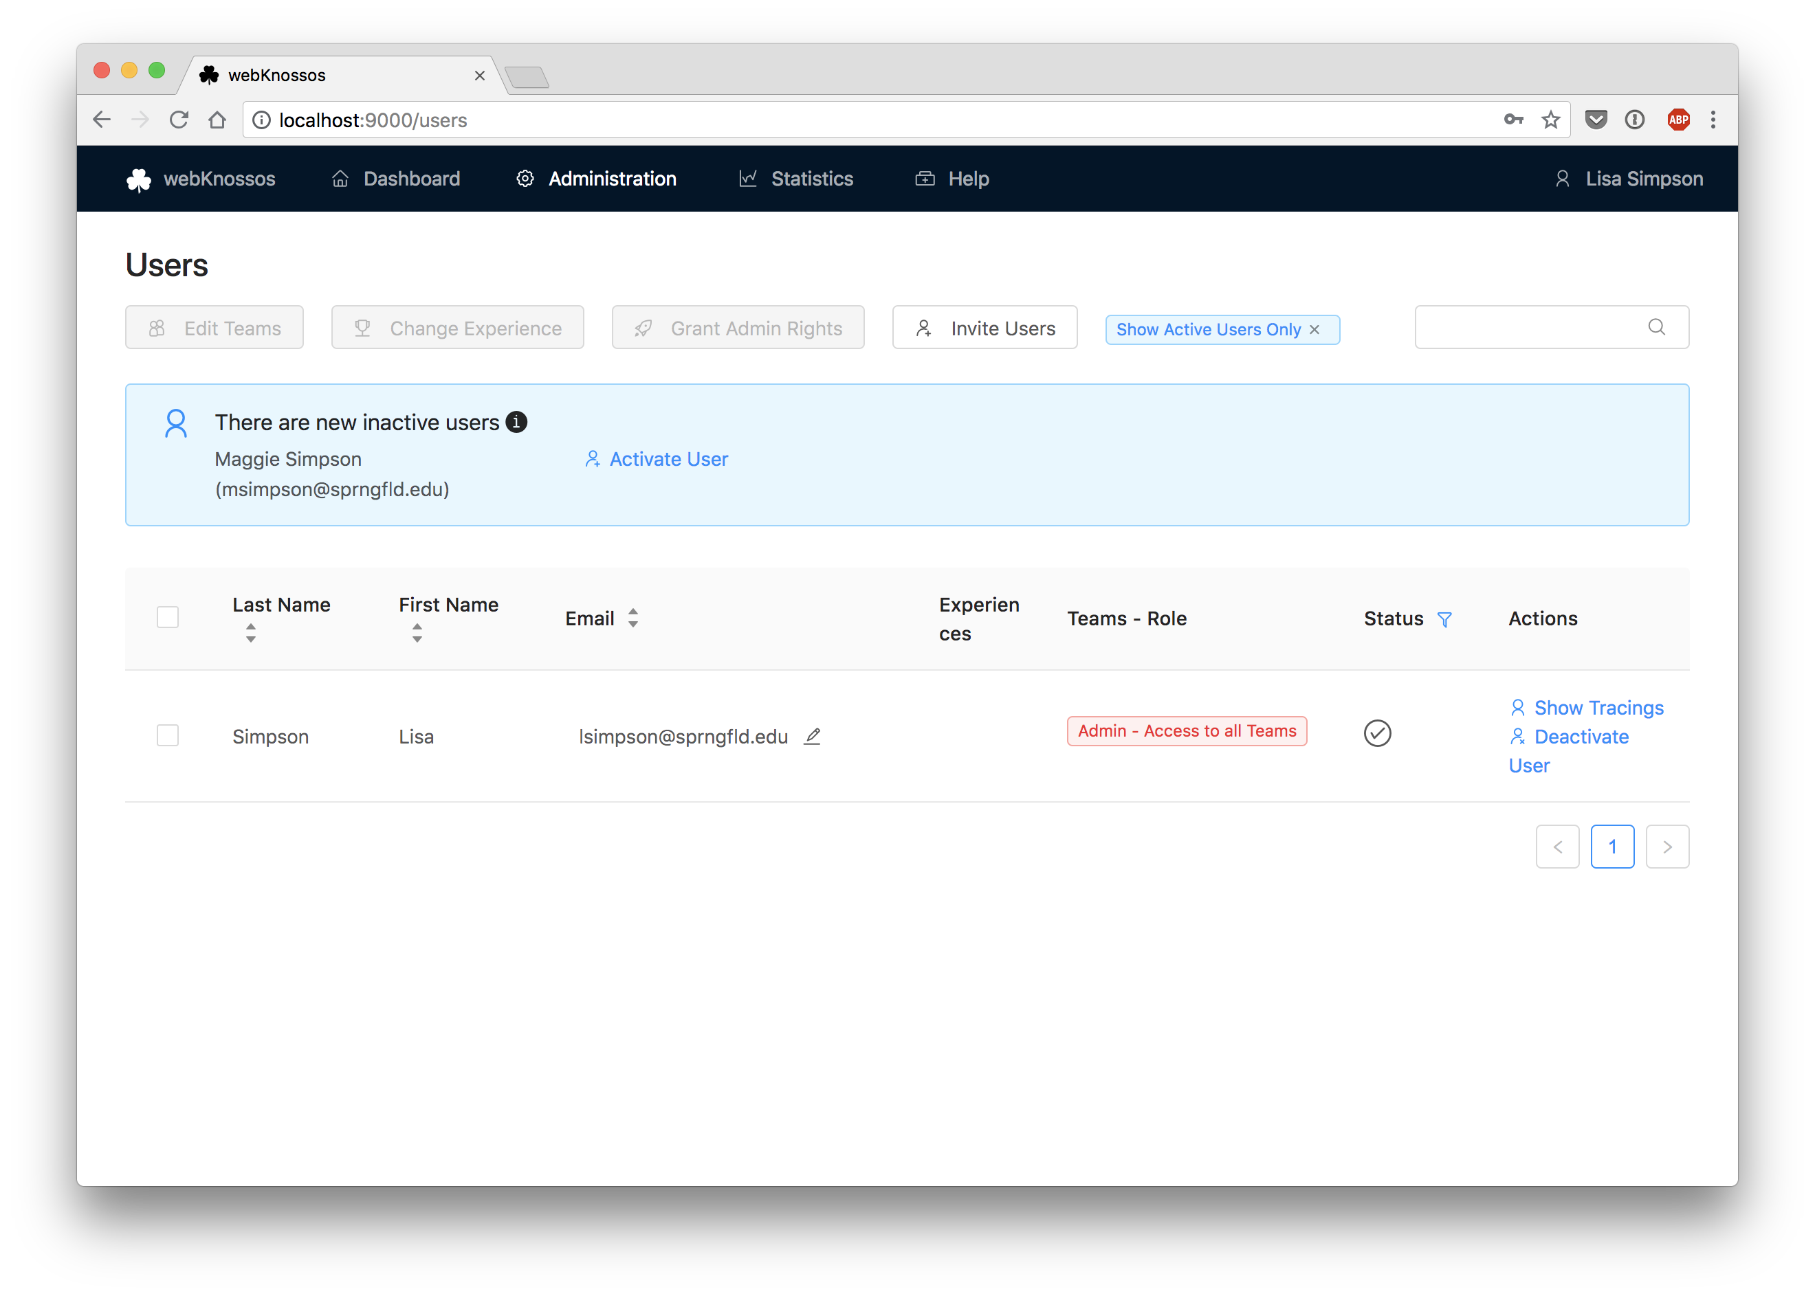
Task: Open the Help menu
Action: coord(951,179)
